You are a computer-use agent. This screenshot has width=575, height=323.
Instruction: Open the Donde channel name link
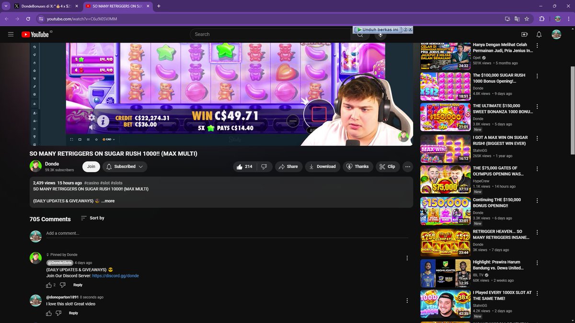52,164
